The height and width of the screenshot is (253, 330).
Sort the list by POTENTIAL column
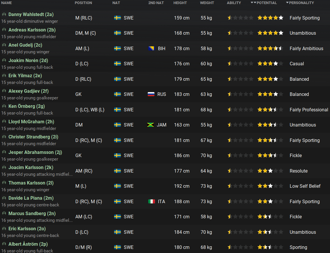point(266,3)
